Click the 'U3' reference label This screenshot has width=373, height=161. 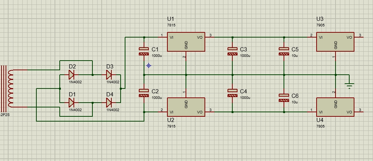(320, 19)
